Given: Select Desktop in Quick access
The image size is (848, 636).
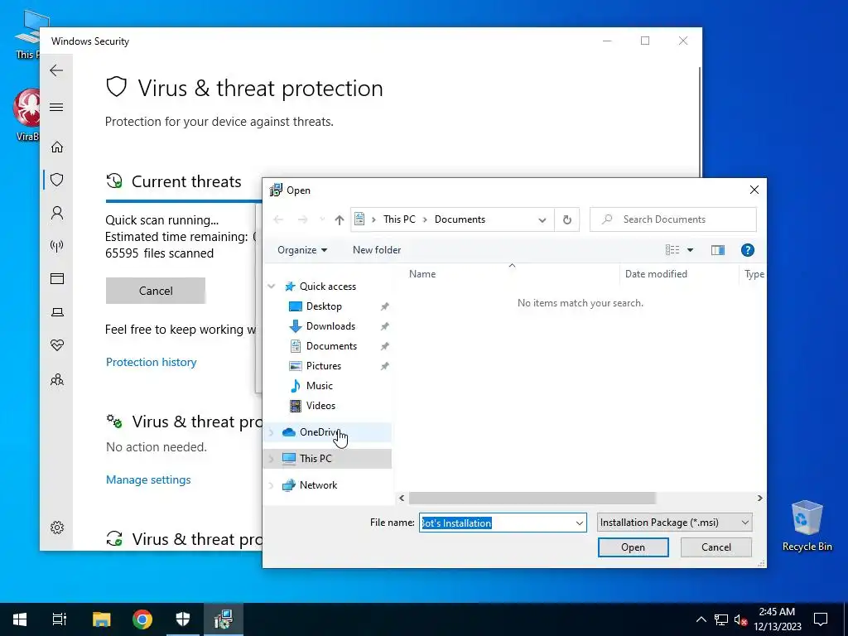Looking at the screenshot, I should pos(324,306).
